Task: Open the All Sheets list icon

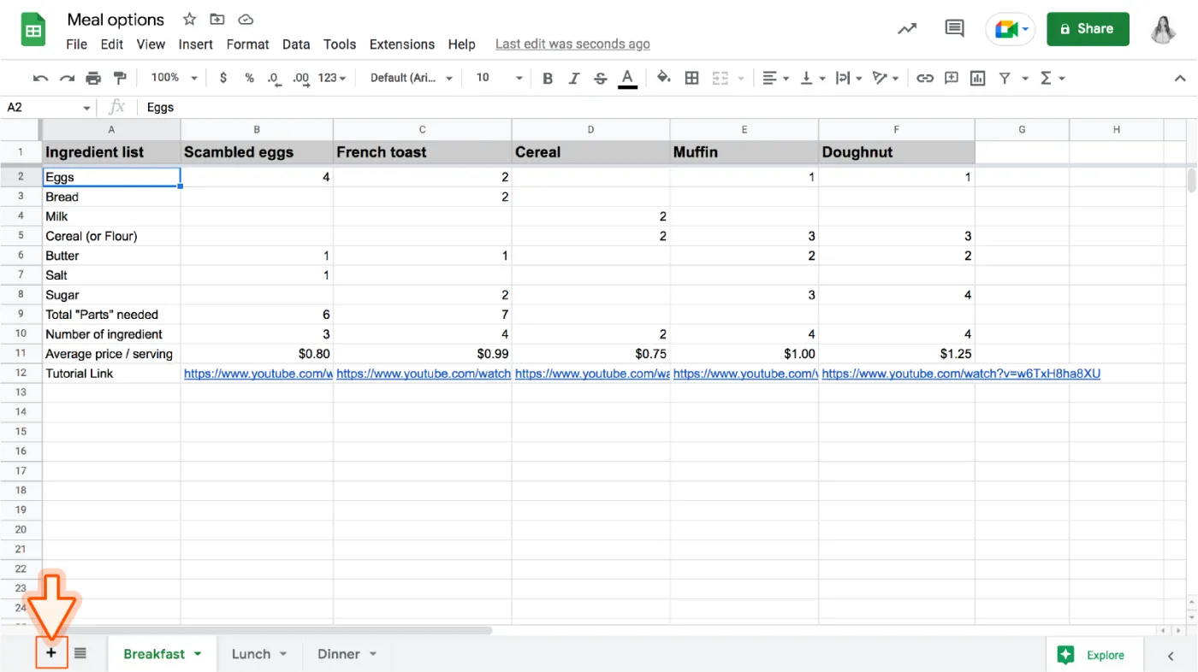Action: click(80, 653)
